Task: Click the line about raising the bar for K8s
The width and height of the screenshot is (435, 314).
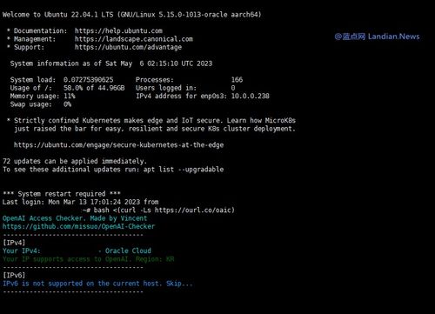Action: click(x=155, y=129)
